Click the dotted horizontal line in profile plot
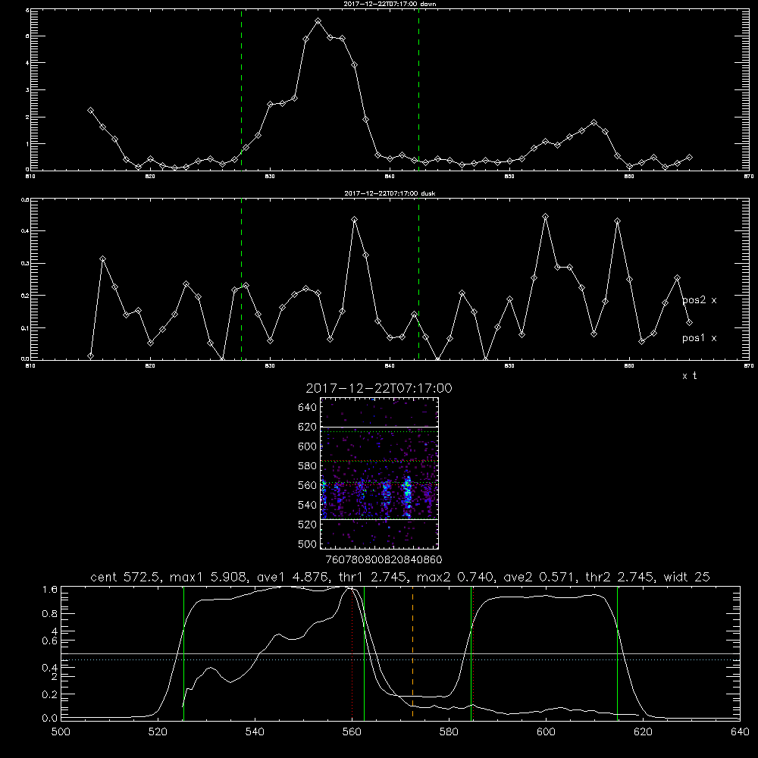The image size is (758, 758). tap(400, 660)
